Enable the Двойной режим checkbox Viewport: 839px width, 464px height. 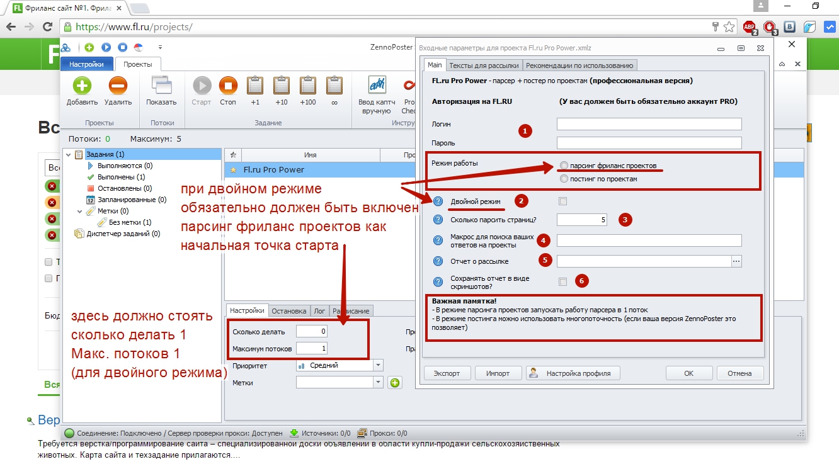(x=563, y=201)
